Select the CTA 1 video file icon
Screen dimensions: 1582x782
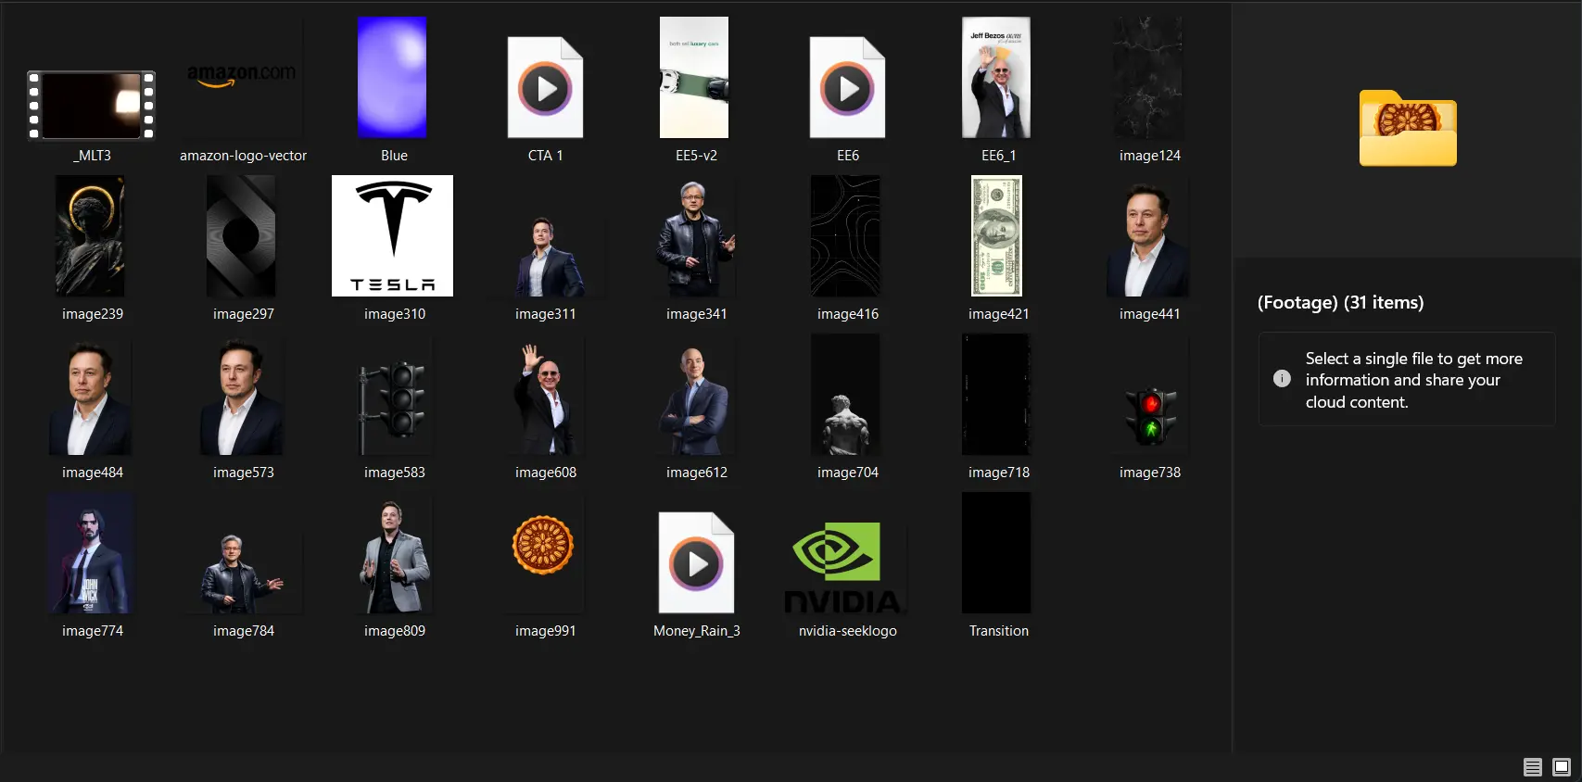tap(545, 88)
